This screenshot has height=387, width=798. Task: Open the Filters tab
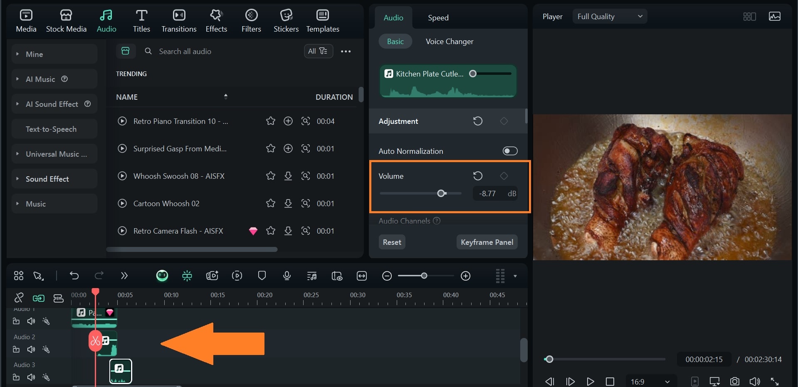(x=251, y=21)
